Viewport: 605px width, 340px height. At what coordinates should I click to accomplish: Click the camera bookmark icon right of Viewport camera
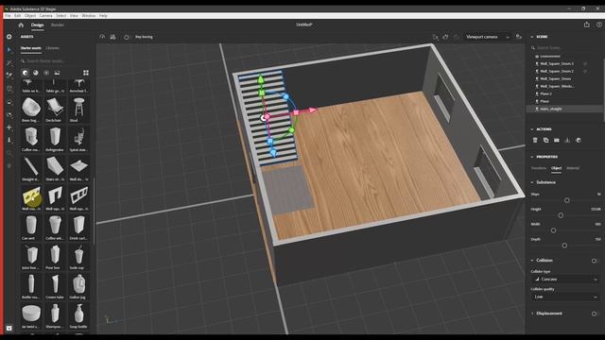[x=519, y=37]
